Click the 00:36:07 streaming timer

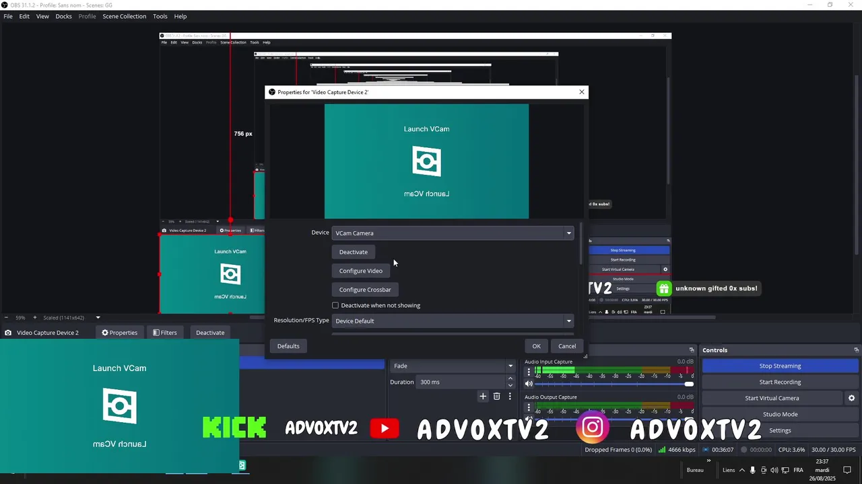723,450
